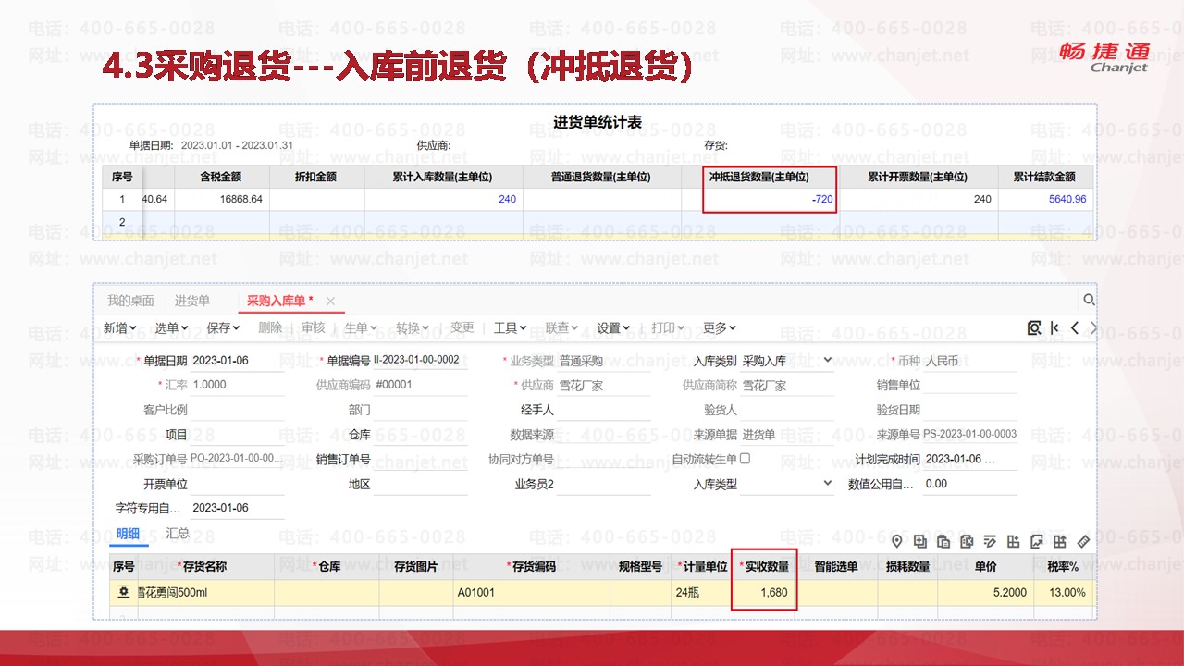This screenshot has width=1184, height=666.
Task: Open the 工具 menu
Action: [510, 328]
